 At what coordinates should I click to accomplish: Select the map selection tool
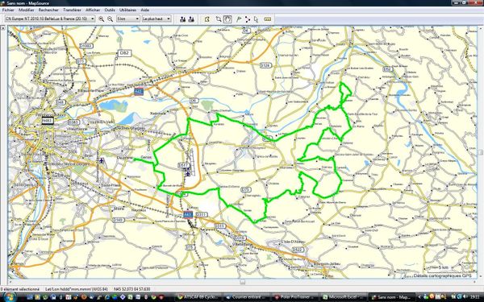click(x=207, y=19)
